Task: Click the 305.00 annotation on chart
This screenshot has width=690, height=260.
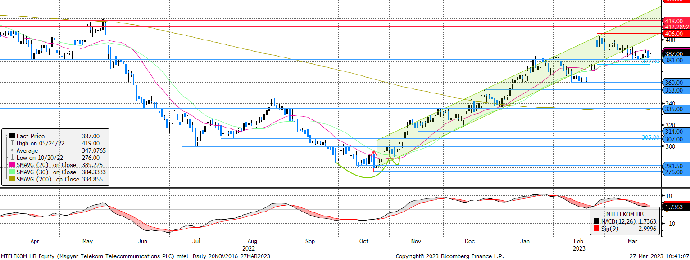Action: click(651, 137)
